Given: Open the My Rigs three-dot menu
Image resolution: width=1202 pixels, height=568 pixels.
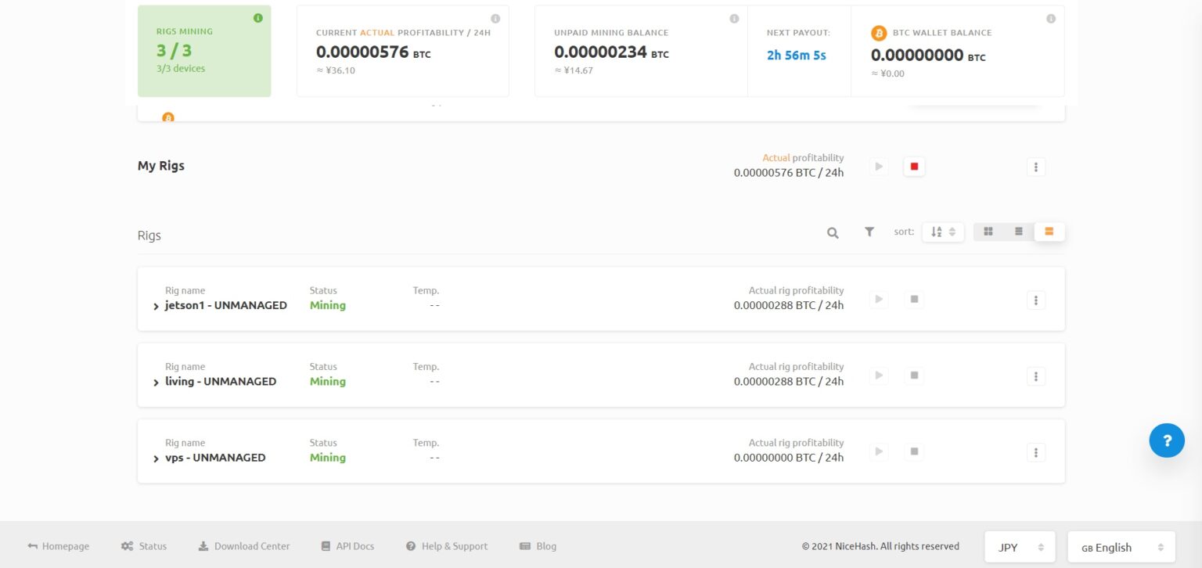Looking at the screenshot, I should point(1035,167).
